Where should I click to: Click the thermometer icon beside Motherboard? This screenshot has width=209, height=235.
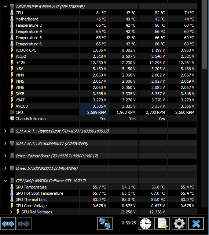(12, 19)
